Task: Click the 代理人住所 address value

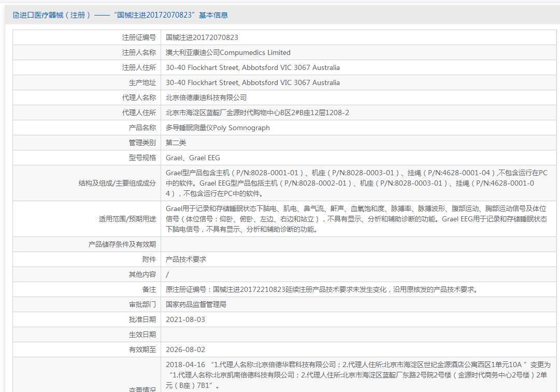Action: pos(257,113)
